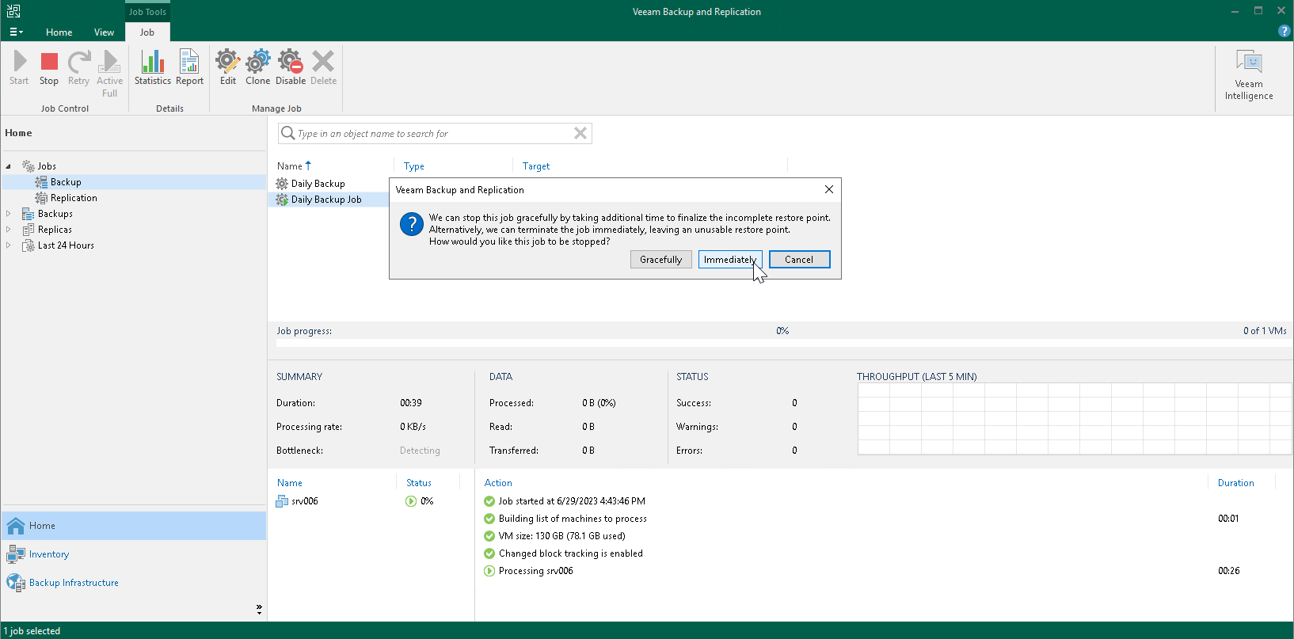
Task: Click the Edit job icon
Action: click(228, 68)
